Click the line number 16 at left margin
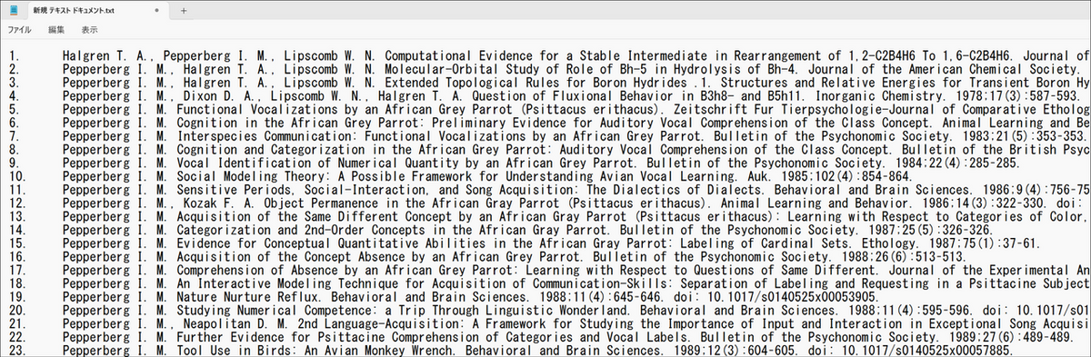The image size is (1091, 357). pyautogui.click(x=16, y=256)
